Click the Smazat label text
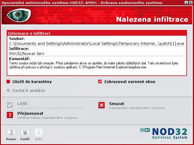Viewport: 194px width, 145px height. tap(116, 103)
